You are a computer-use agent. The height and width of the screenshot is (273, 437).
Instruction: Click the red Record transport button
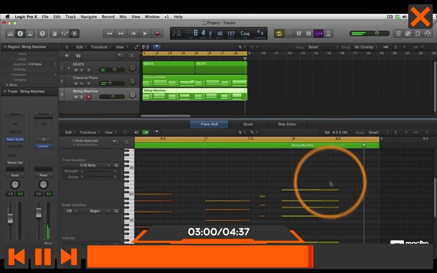[x=157, y=34]
